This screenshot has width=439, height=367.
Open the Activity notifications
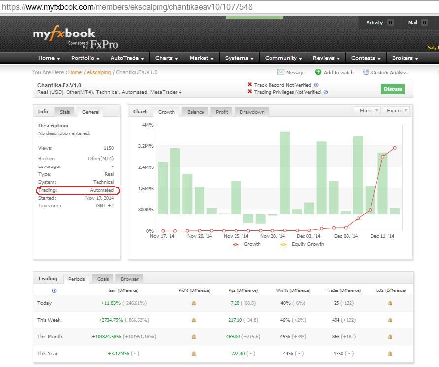[x=379, y=22]
